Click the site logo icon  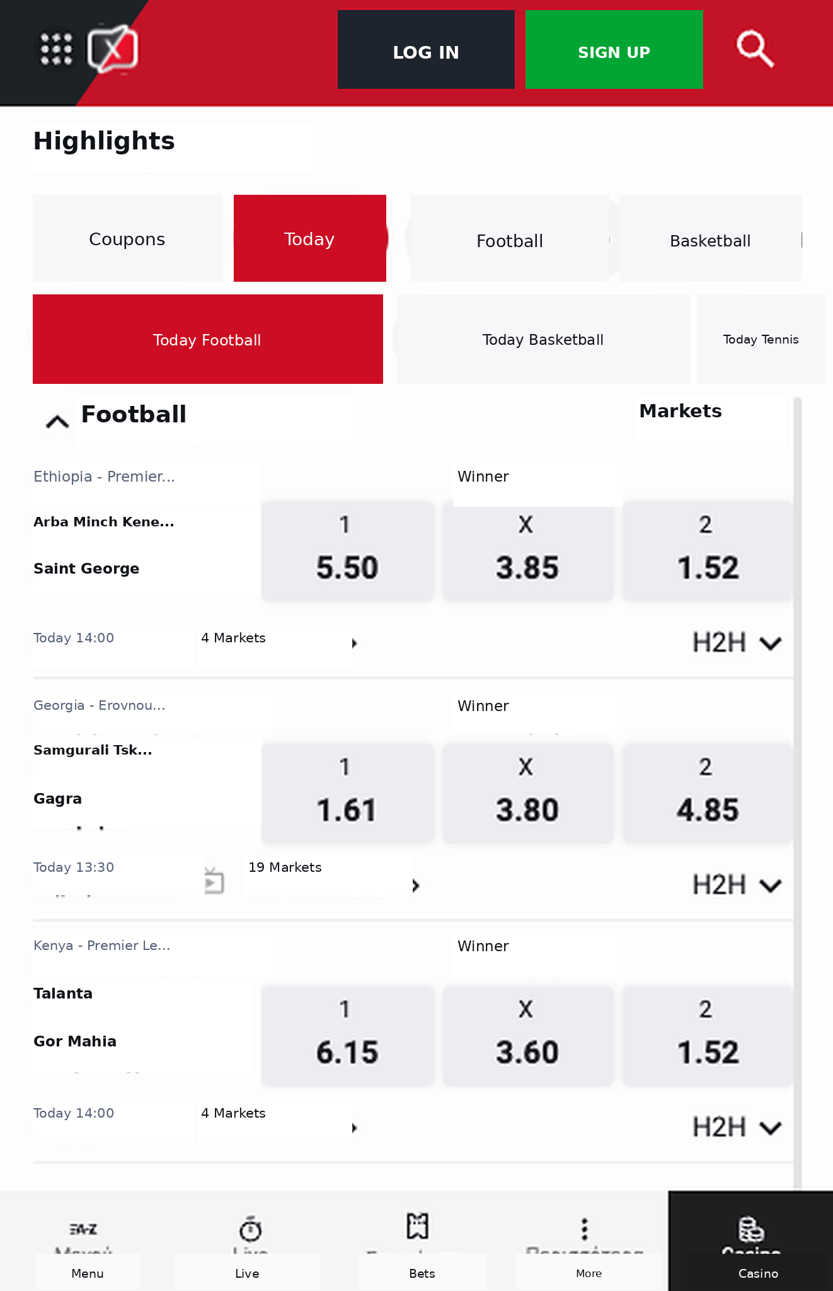[x=113, y=49]
